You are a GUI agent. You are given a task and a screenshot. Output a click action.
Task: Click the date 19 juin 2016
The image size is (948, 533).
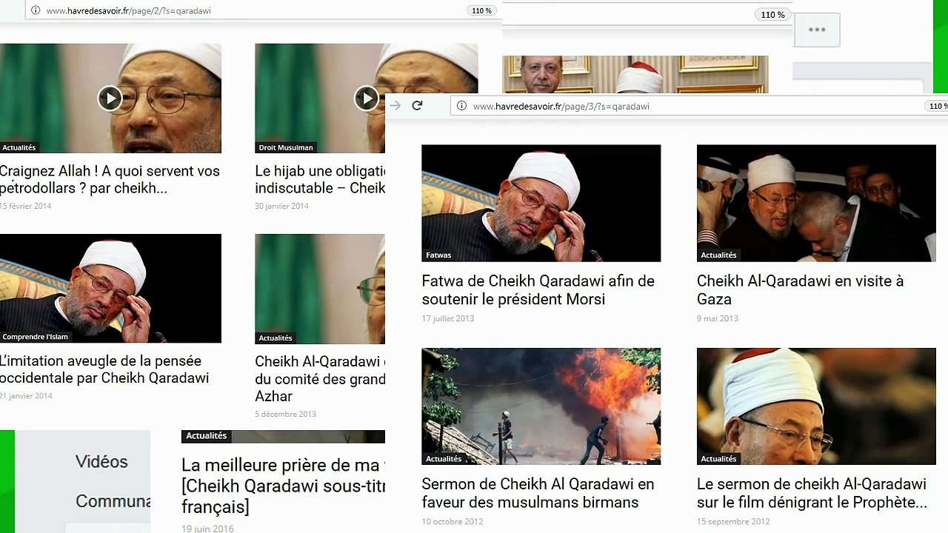(x=207, y=529)
